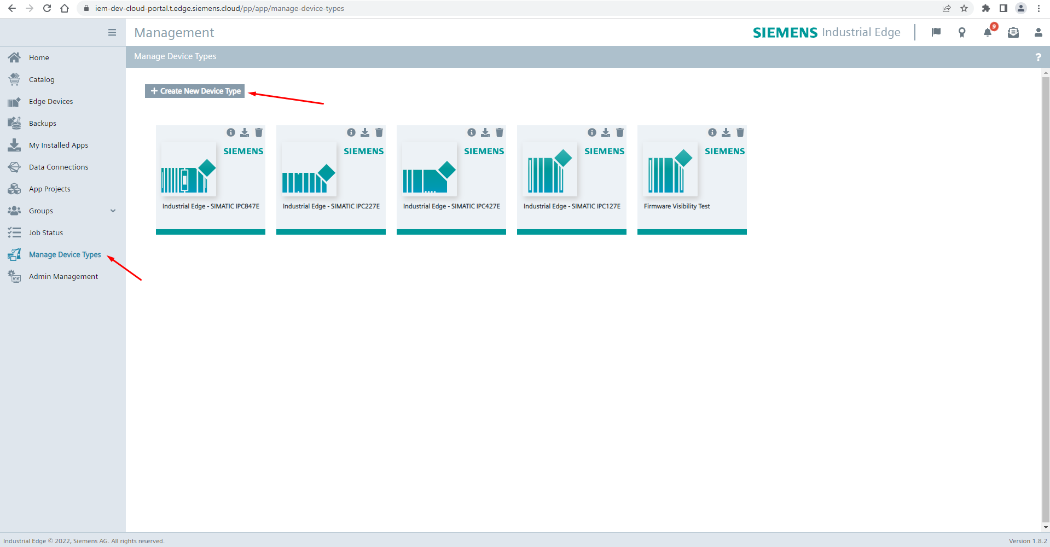Download the SIMATIC IPC227E device type
Image resolution: width=1050 pixels, height=547 pixels.
(x=365, y=132)
